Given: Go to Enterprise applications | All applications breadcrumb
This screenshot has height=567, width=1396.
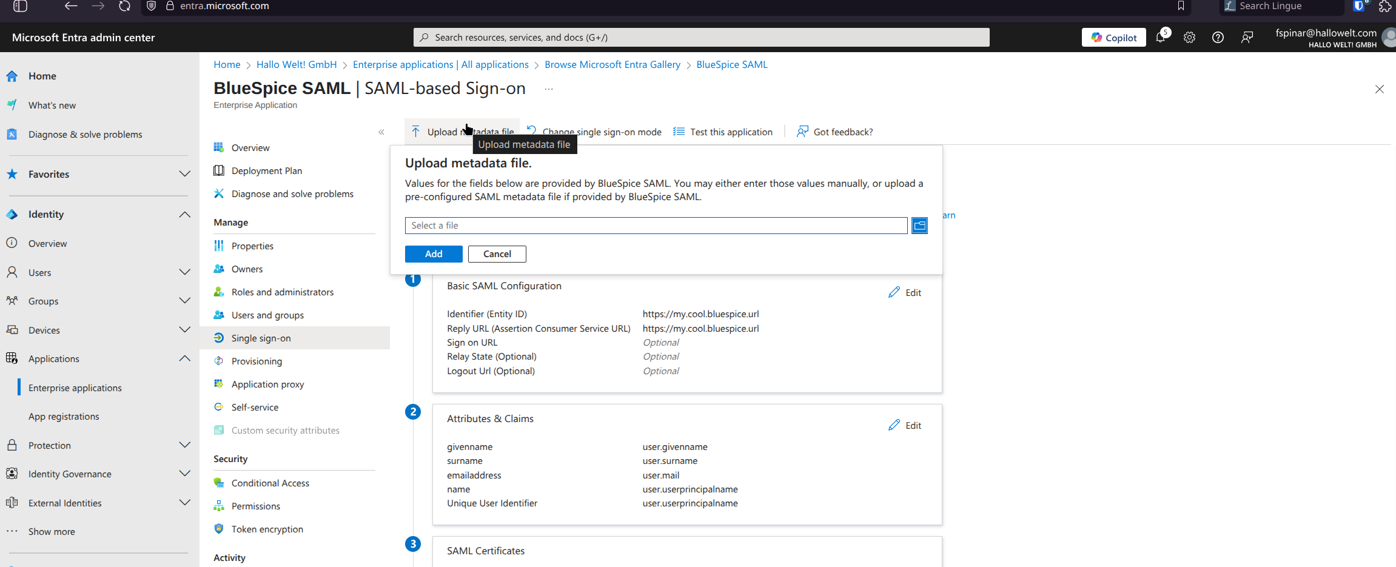Looking at the screenshot, I should coord(441,64).
